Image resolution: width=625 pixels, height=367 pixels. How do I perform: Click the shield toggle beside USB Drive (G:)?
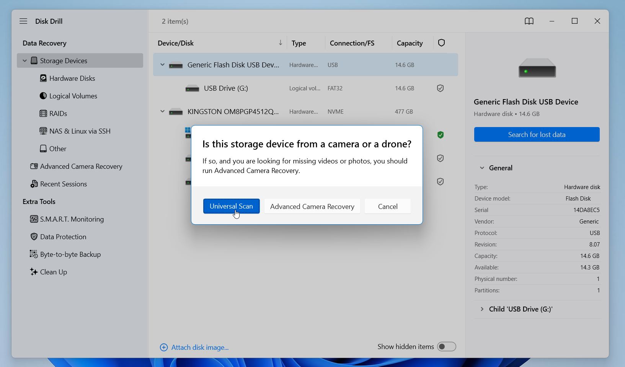tap(440, 88)
